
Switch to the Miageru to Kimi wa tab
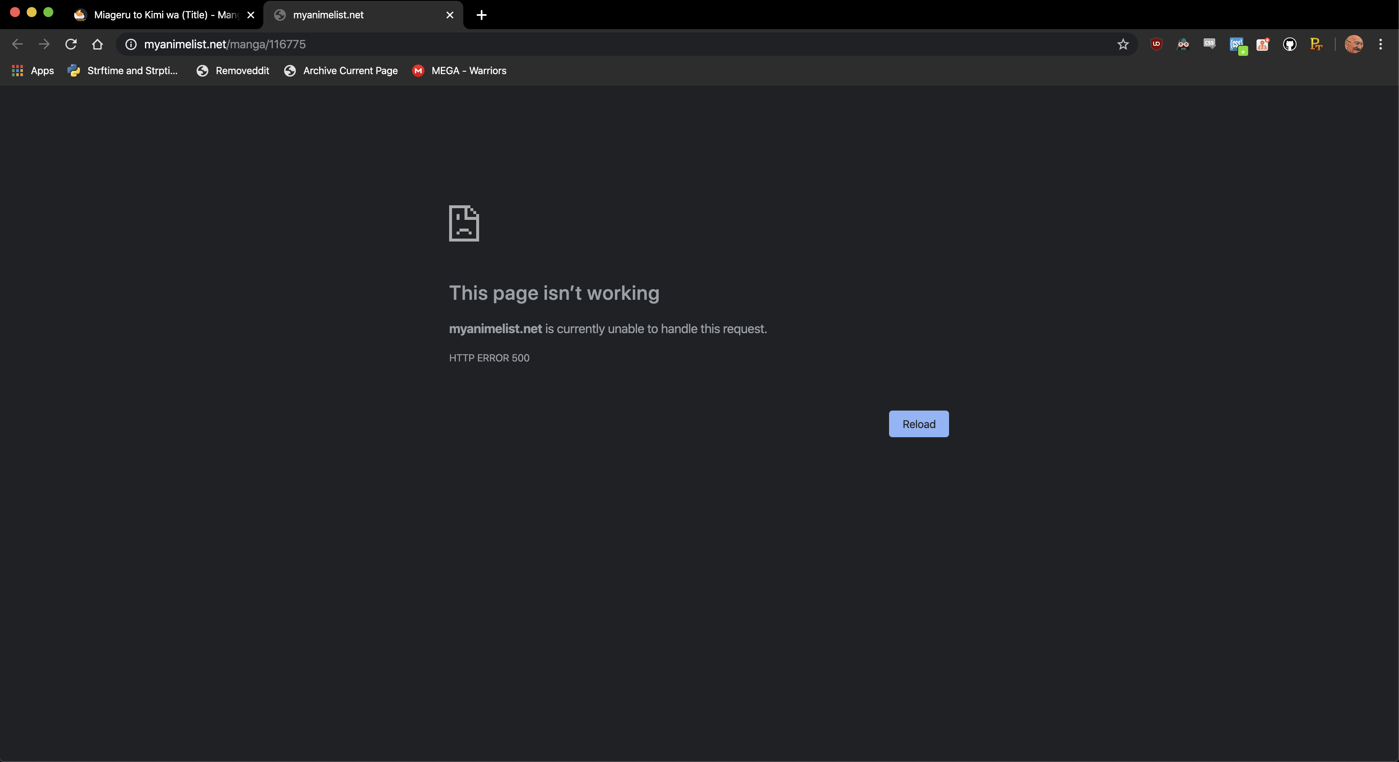(163, 15)
